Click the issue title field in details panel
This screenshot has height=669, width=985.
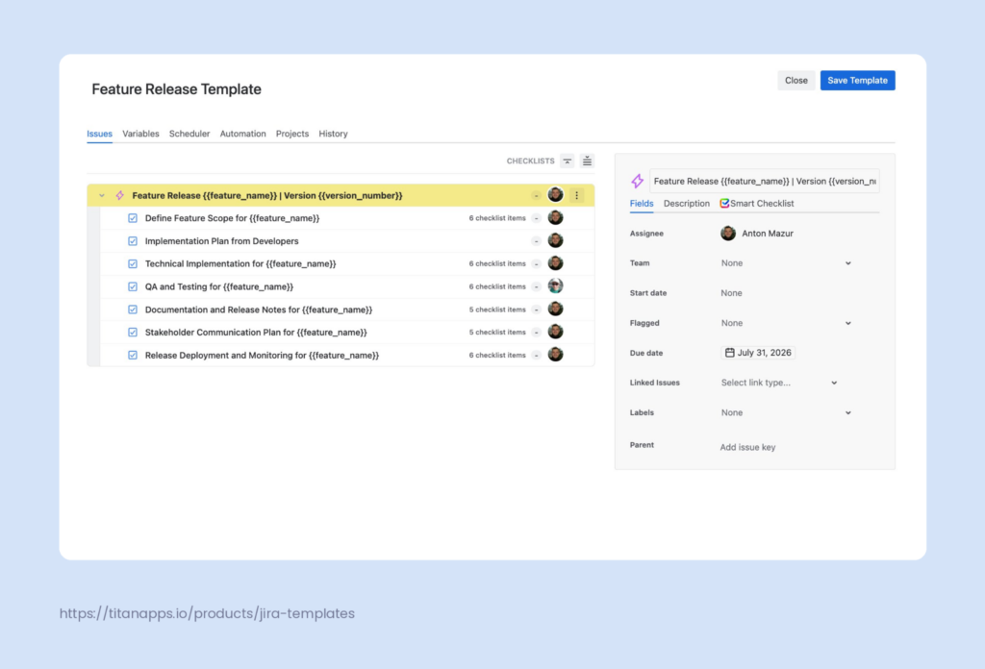click(x=765, y=182)
